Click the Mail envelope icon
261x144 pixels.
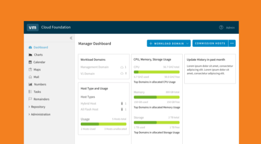(x=30, y=77)
